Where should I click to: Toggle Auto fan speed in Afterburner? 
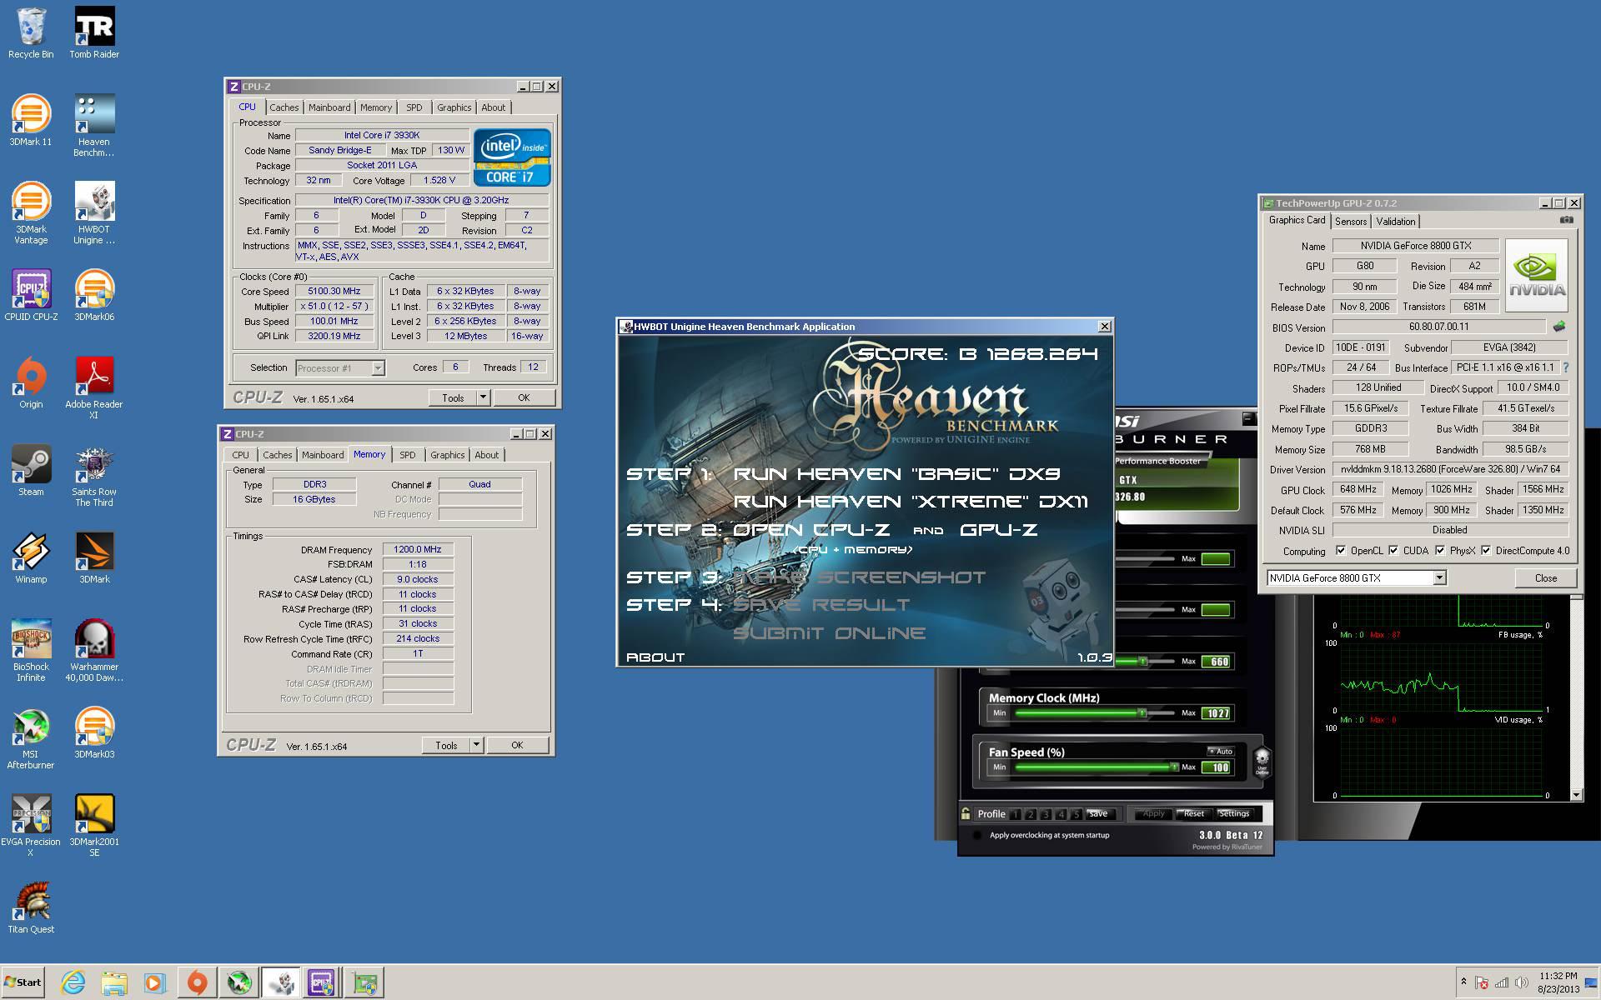tap(1220, 751)
